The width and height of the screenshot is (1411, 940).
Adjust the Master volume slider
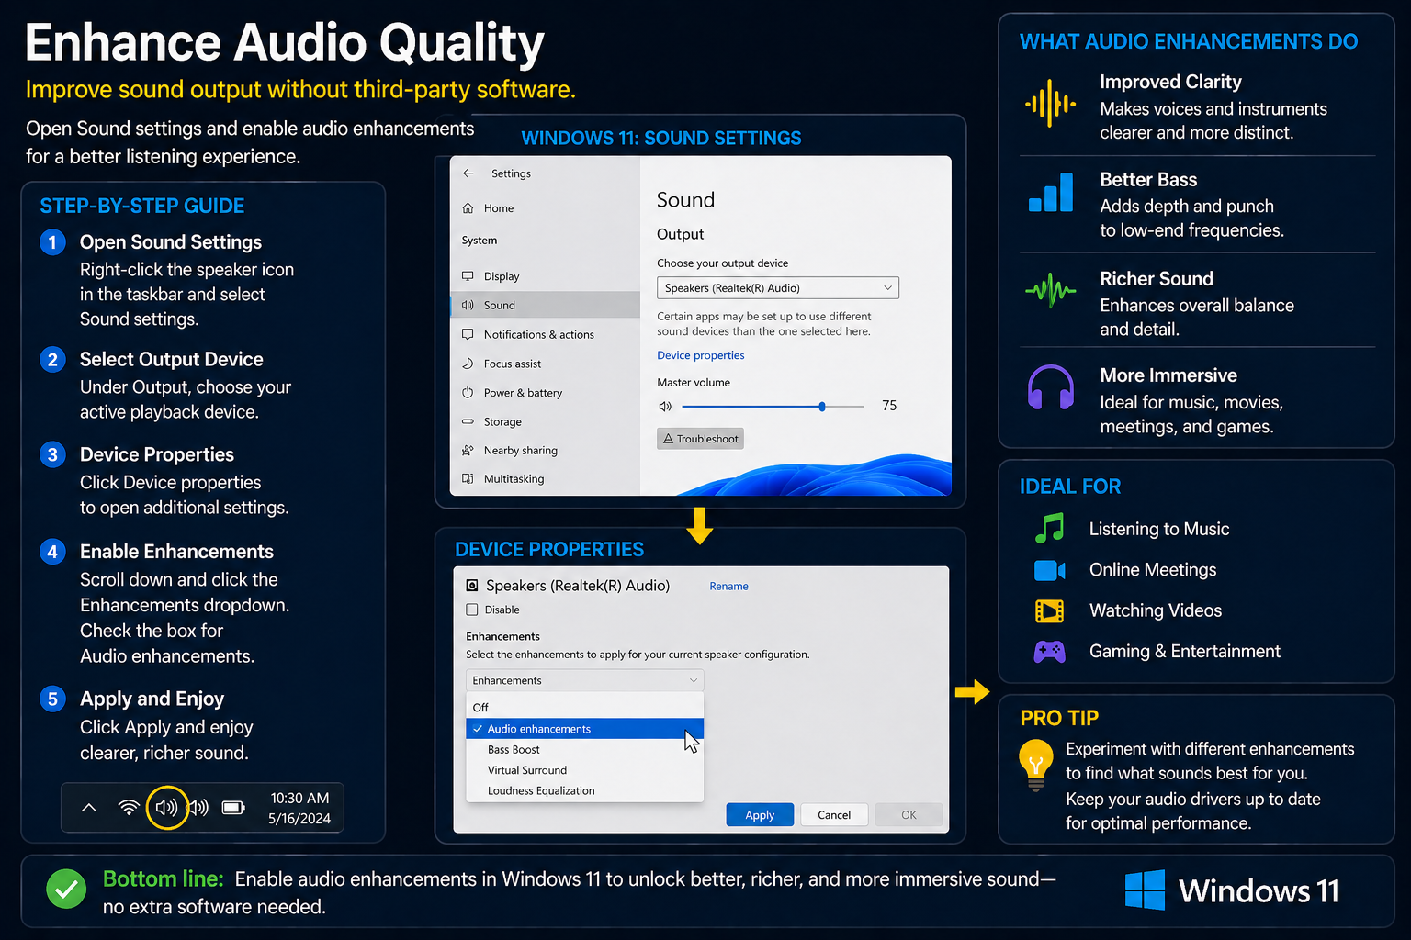pyautogui.click(x=773, y=406)
